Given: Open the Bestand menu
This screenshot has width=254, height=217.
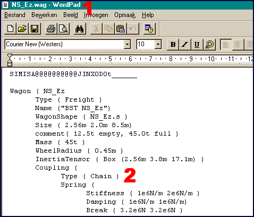Looking at the screenshot, I should point(15,15).
